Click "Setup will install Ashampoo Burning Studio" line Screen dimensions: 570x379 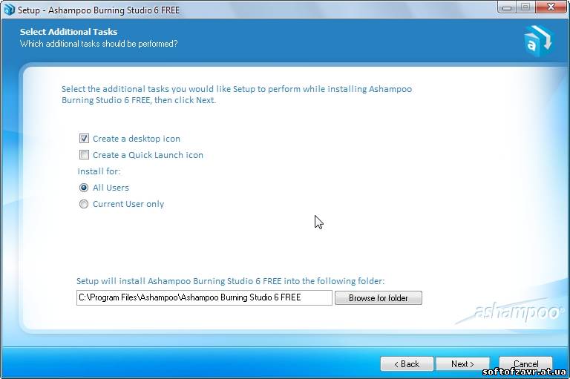[231, 281]
